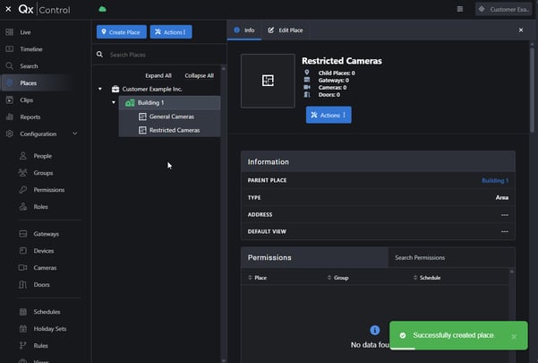This screenshot has height=363, width=538.
Task: Open the Configuration gear icon
Action: coord(10,134)
